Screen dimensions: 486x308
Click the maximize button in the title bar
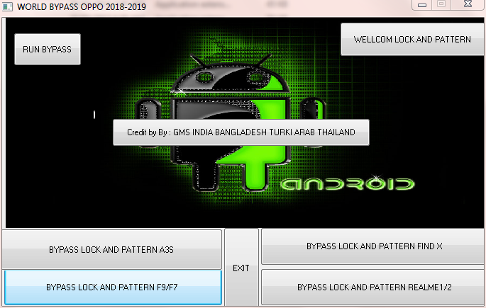click(x=441, y=4)
